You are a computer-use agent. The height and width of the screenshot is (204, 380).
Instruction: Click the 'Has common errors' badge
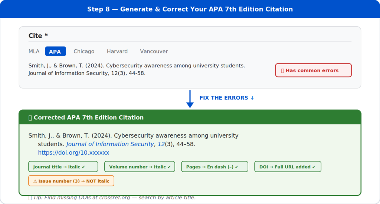click(313, 70)
